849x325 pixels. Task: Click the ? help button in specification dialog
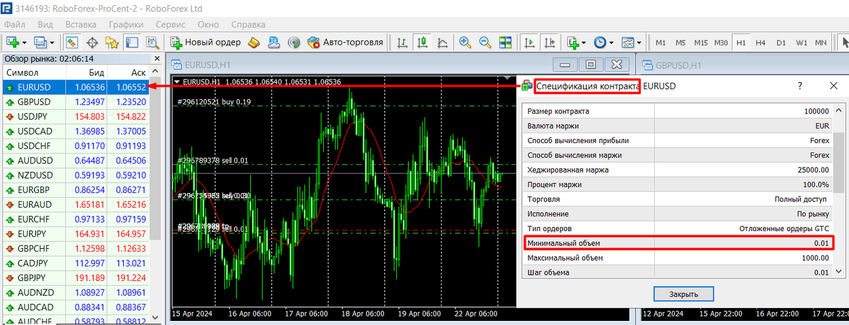click(800, 86)
